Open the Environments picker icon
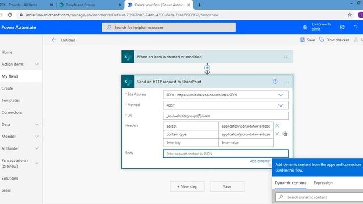The height and width of the screenshot is (204, 363). click(x=305, y=28)
